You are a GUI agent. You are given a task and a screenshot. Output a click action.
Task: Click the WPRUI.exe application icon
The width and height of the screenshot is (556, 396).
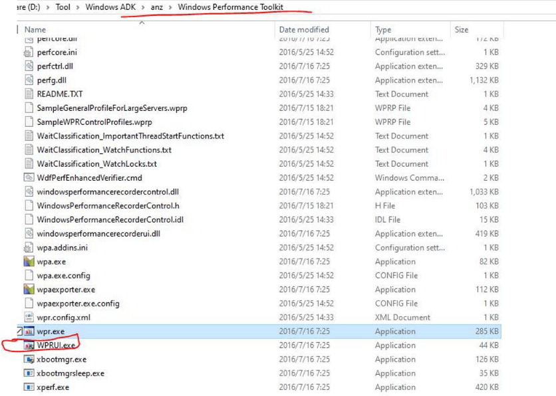coord(29,346)
